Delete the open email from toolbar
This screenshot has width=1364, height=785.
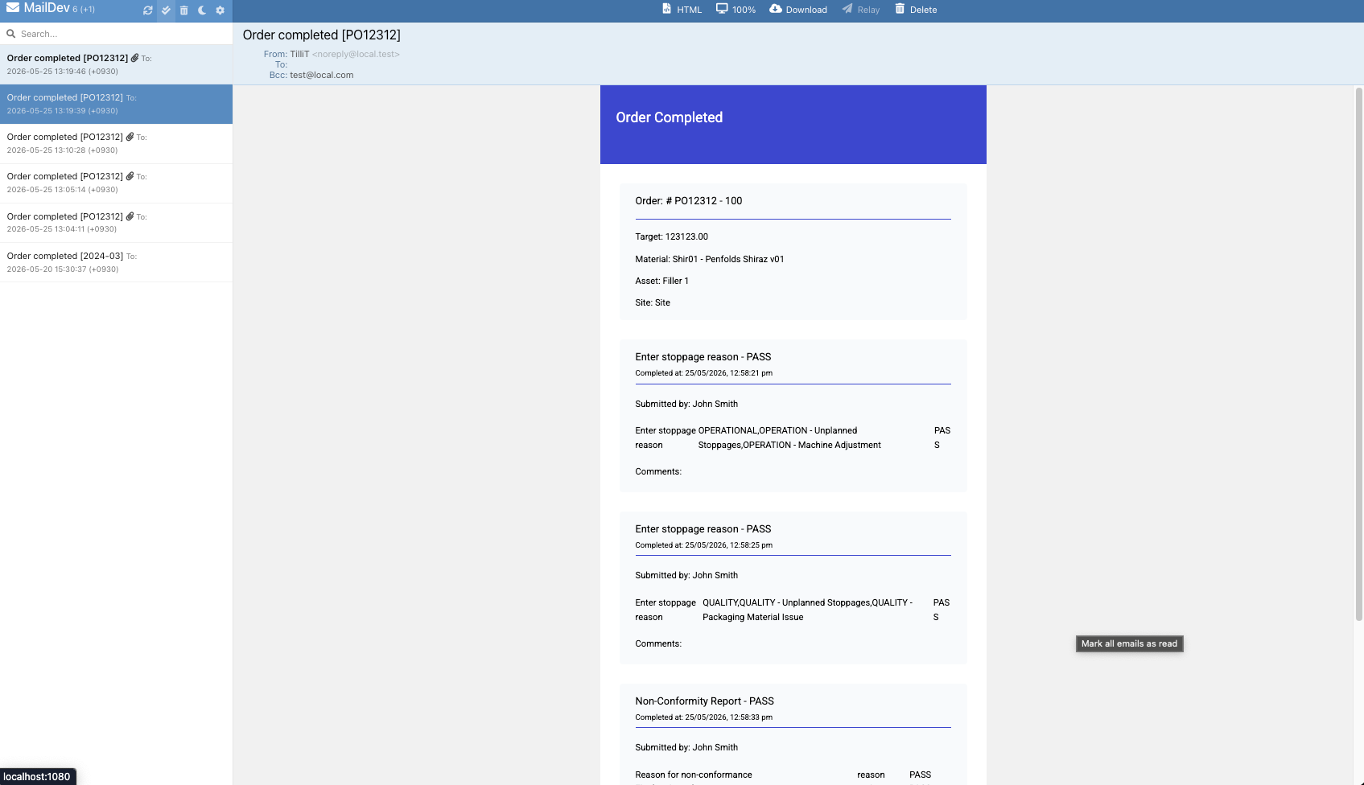916,10
